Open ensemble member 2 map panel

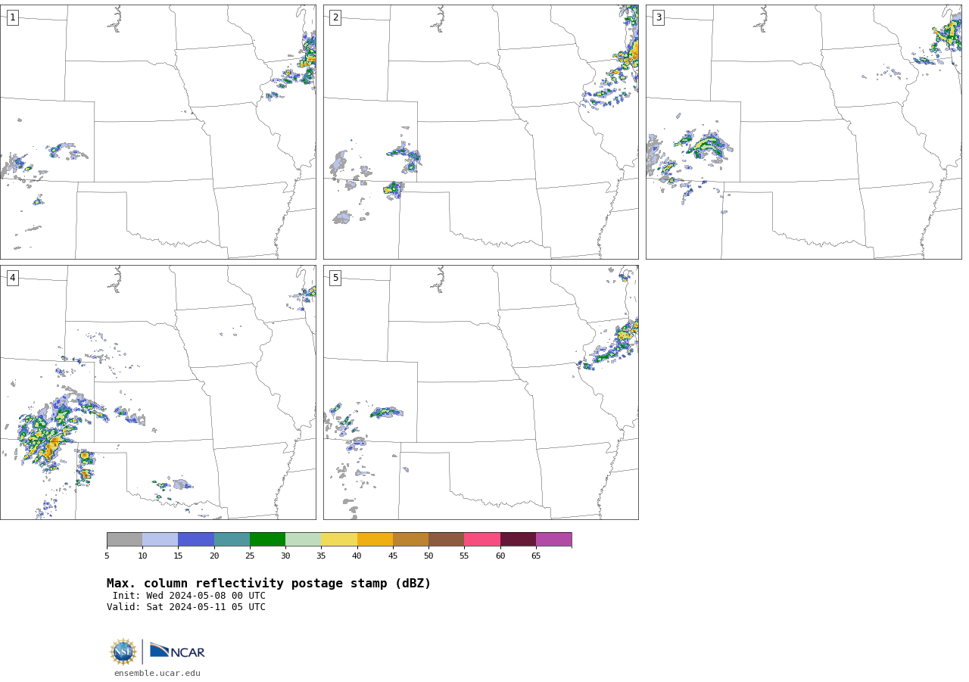(481, 132)
